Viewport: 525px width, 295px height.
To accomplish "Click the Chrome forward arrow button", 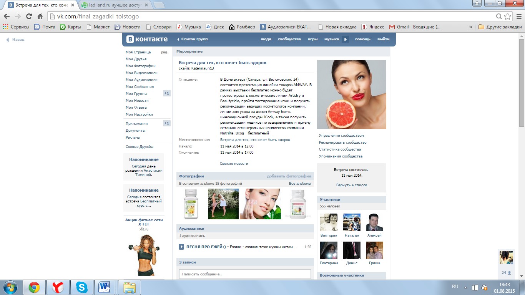I will 18,17.
